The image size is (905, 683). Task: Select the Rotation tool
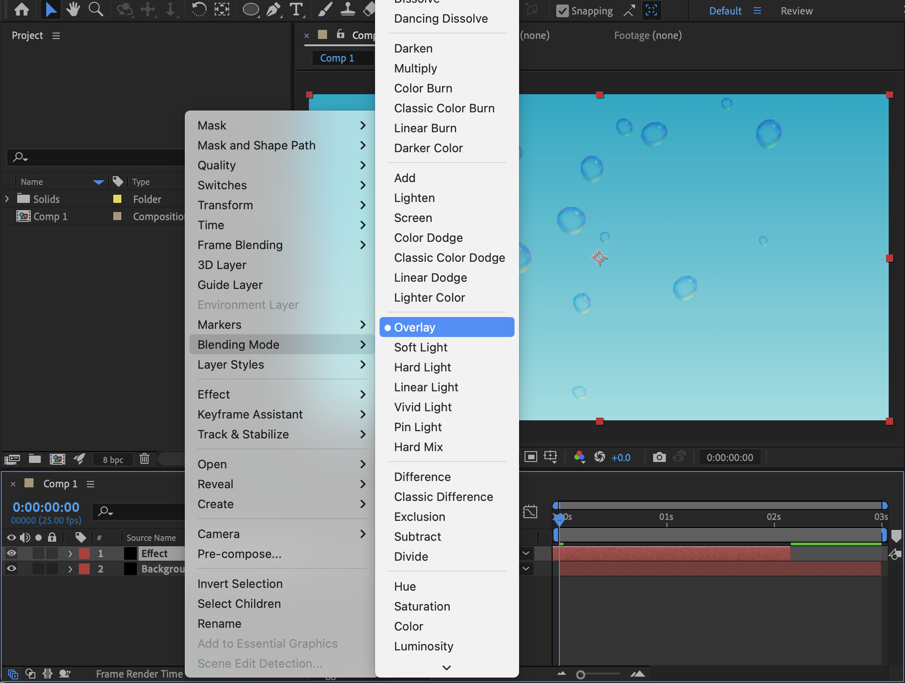click(x=199, y=10)
